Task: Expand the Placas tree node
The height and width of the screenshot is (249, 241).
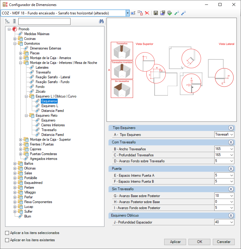Action: [x=20, y=53]
